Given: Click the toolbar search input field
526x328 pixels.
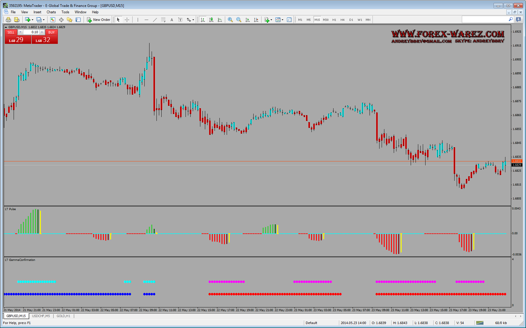Looking at the screenshot, I should [x=485, y=20].
